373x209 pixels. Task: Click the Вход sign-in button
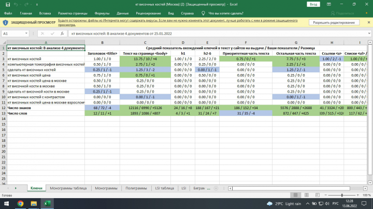pyautogui.click(x=313, y=4)
